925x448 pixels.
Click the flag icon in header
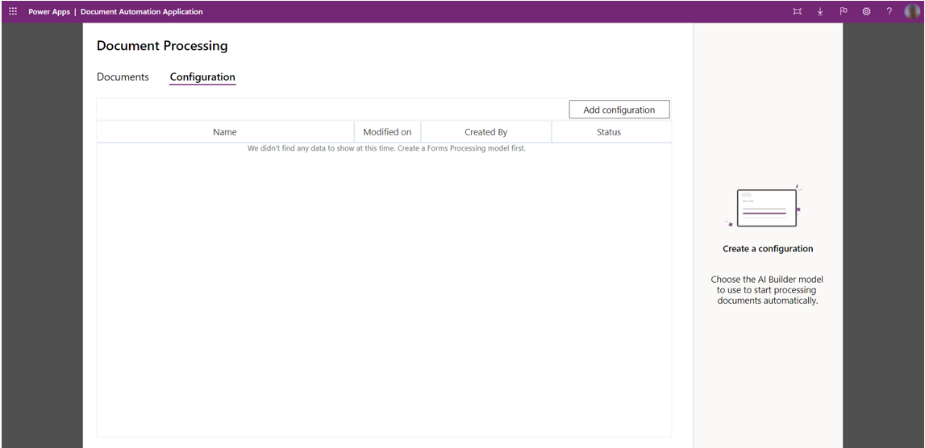click(x=843, y=11)
